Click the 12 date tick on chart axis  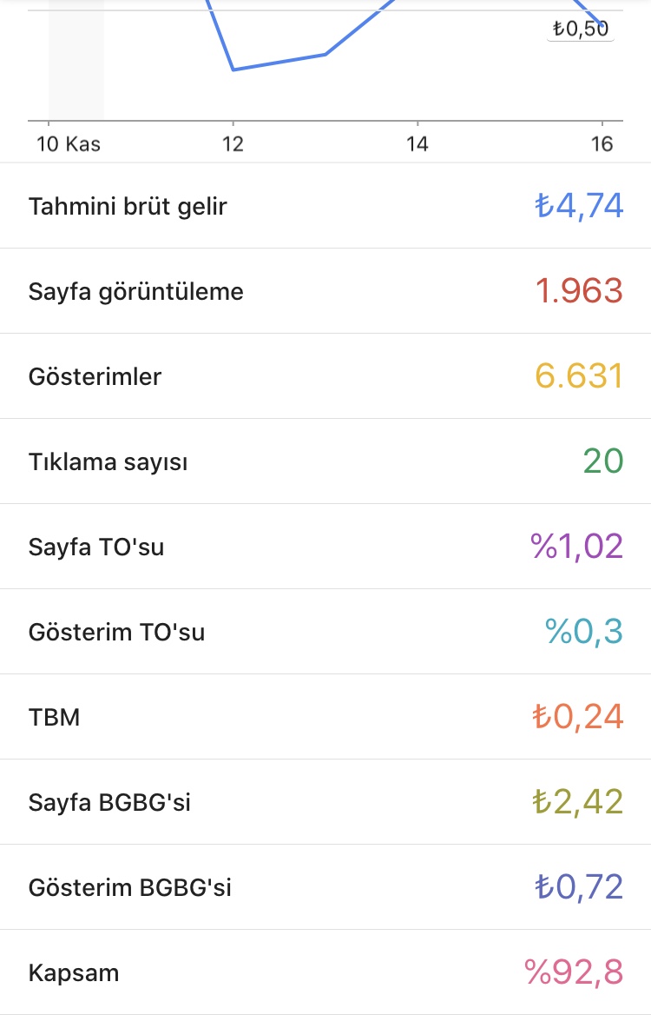click(x=233, y=143)
